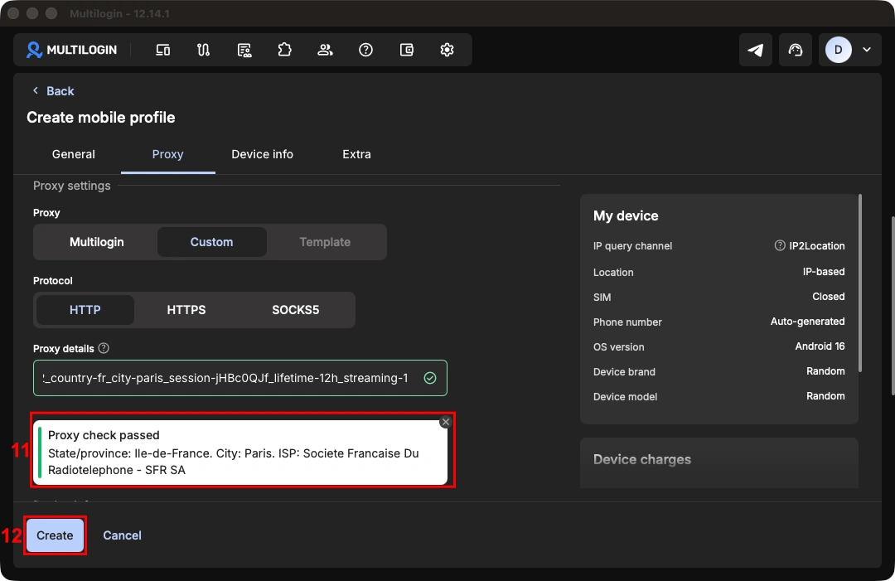Choose the Template proxy option
The width and height of the screenshot is (895, 581).
click(326, 242)
